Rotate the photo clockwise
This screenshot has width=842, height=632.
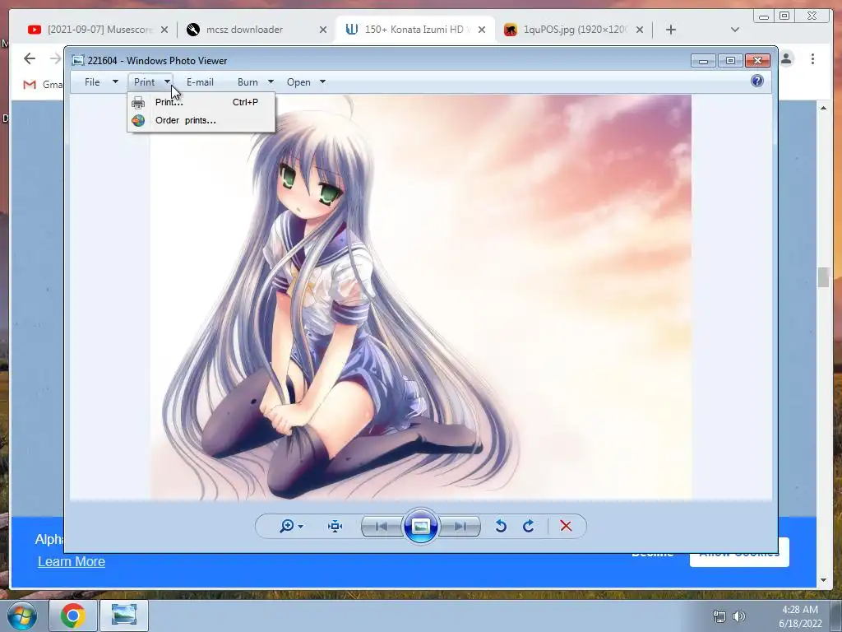529,526
